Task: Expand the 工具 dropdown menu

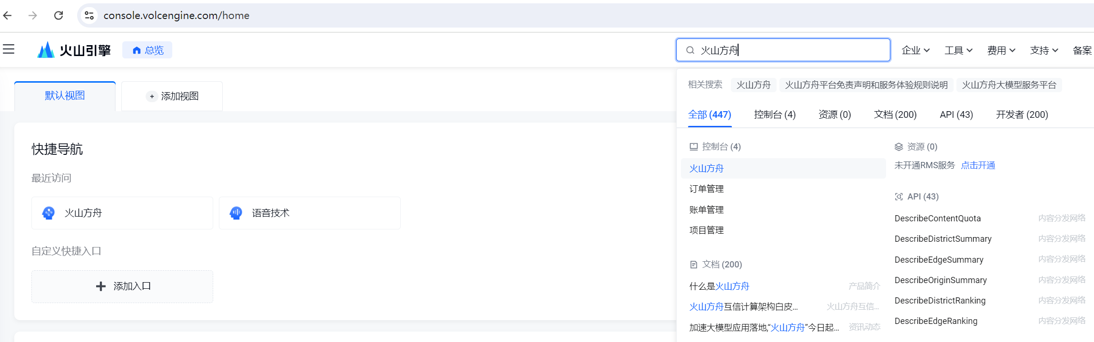Action: pos(958,50)
